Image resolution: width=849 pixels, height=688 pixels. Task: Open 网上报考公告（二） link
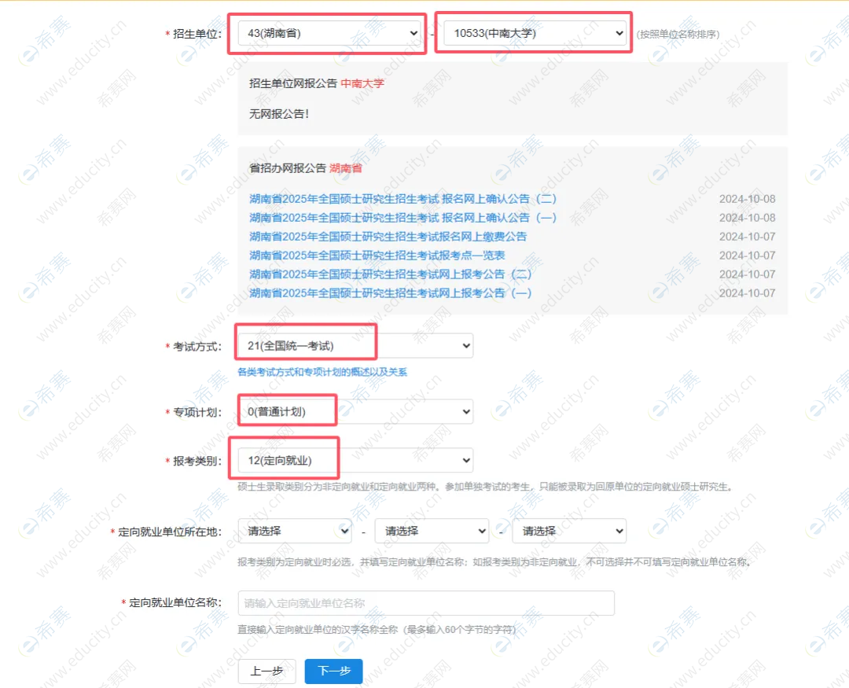pos(391,274)
